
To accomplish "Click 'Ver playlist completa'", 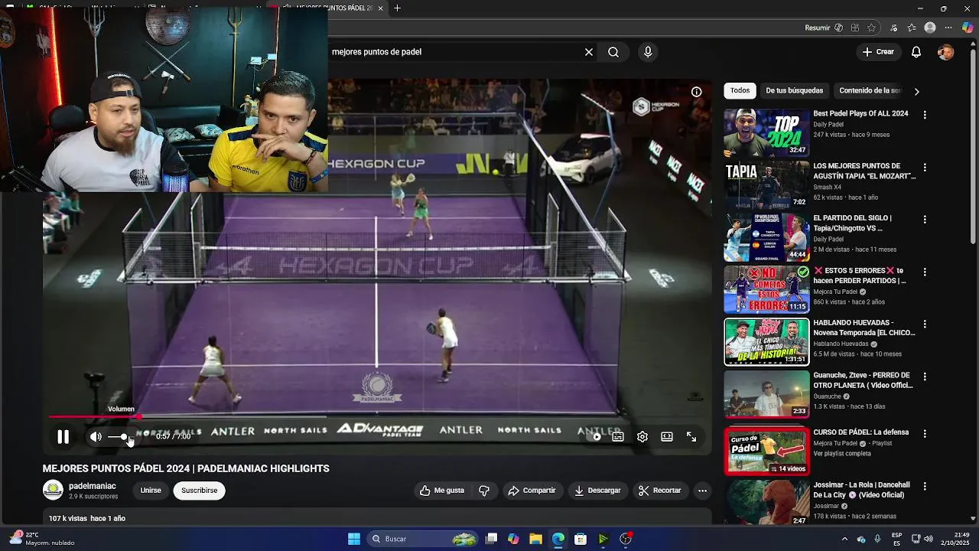I will pyautogui.click(x=842, y=454).
